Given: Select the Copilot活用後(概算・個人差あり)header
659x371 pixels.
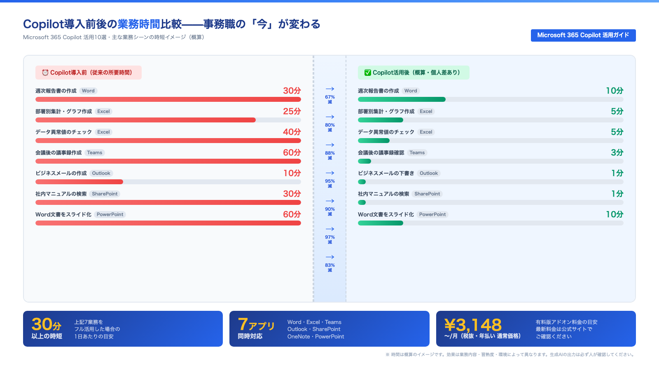Looking at the screenshot, I should coord(414,73).
